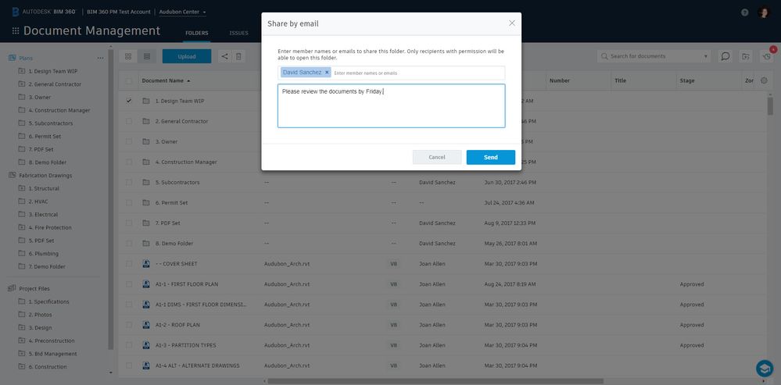This screenshot has height=385, width=781.
Task: Click the folder tree vertical scrollbar
Action: (x=111, y=199)
